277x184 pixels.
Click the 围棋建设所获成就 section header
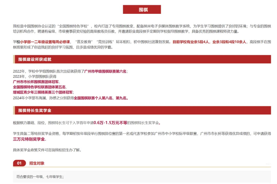pyautogui.click(x=142, y=59)
